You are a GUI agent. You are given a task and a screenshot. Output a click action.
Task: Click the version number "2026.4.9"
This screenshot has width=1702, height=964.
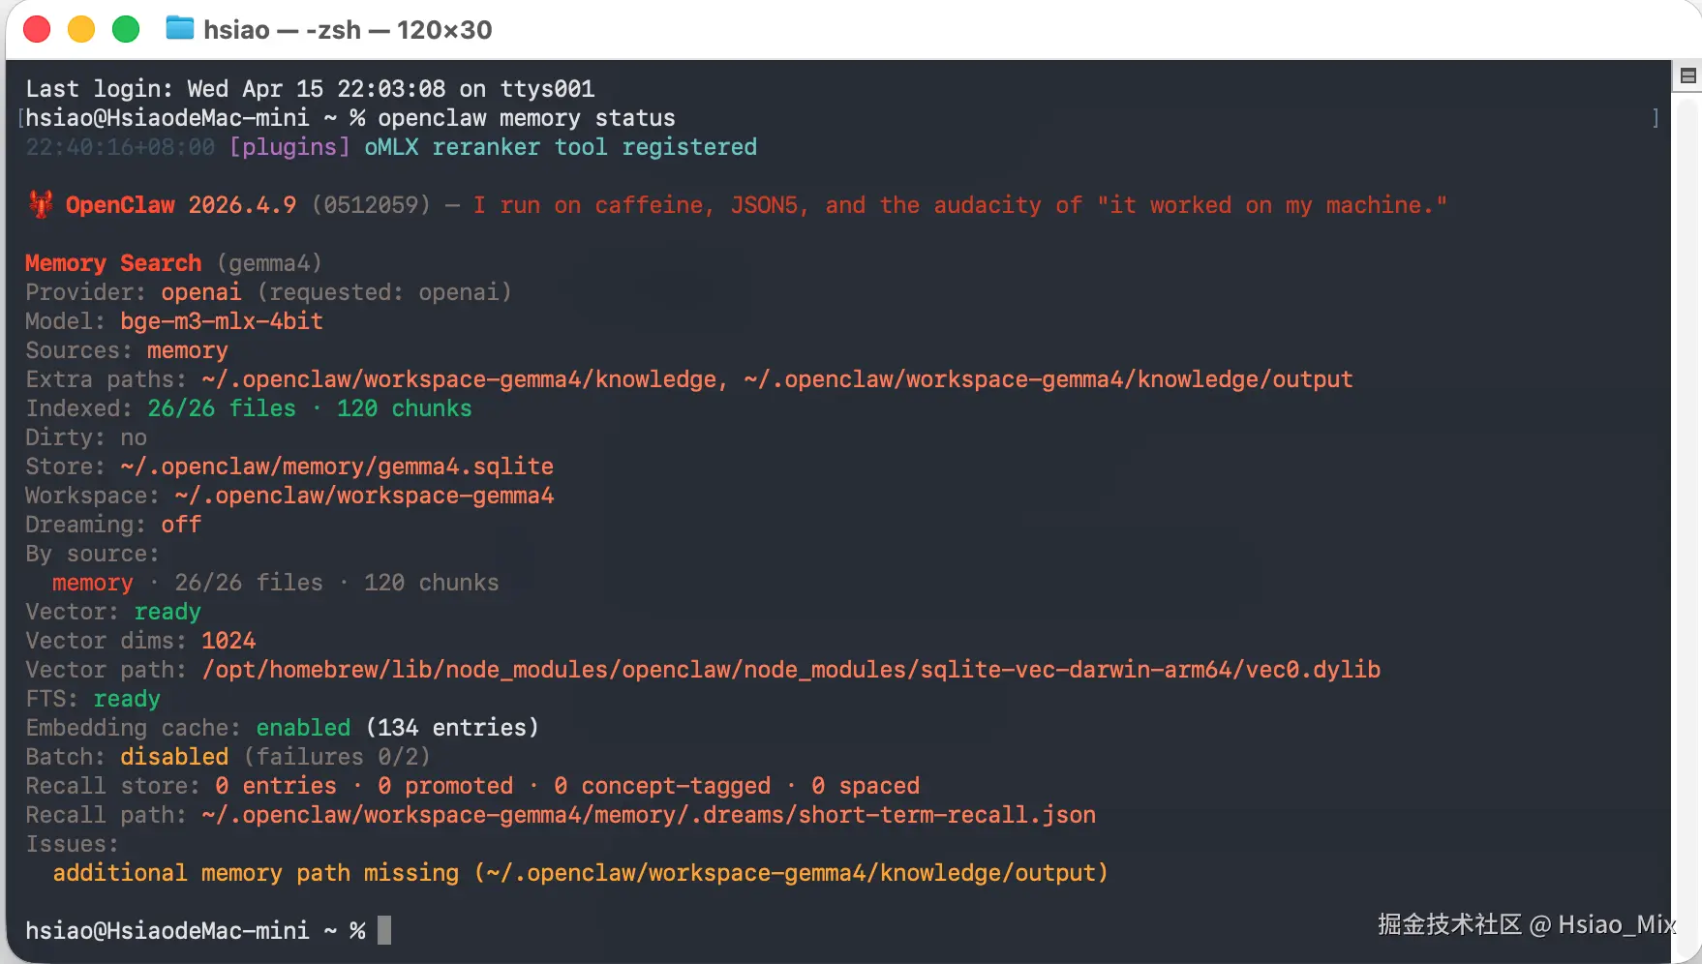[x=242, y=205]
